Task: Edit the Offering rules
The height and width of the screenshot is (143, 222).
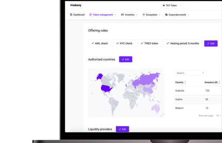Action: (211, 43)
